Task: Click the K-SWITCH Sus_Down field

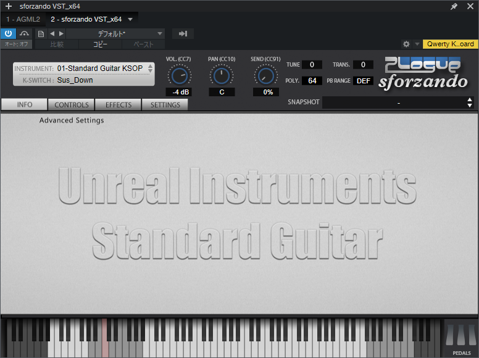Action: click(84, 80)
